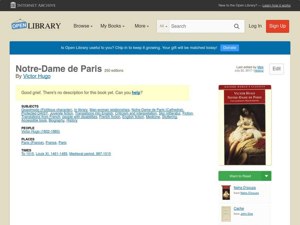Click the Open Library logo

(x=36, y=25)
